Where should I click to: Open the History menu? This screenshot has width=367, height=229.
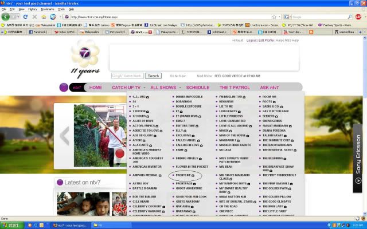pos(33,9)
